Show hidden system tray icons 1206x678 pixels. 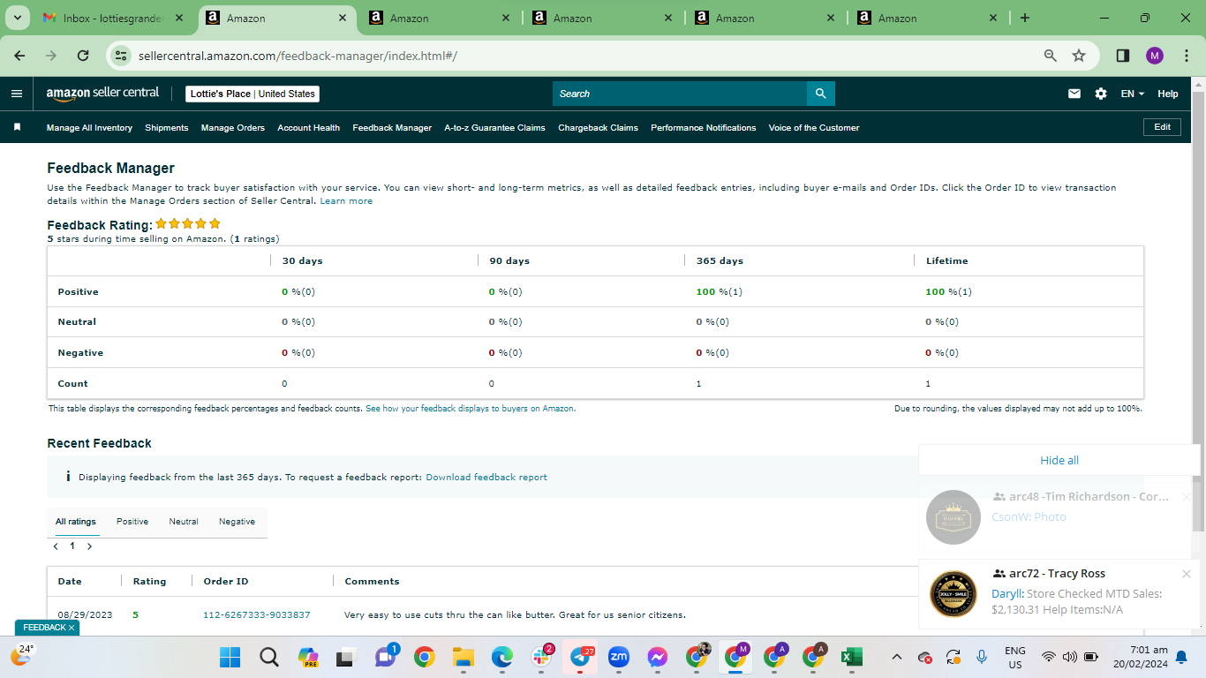click(897, 657)
